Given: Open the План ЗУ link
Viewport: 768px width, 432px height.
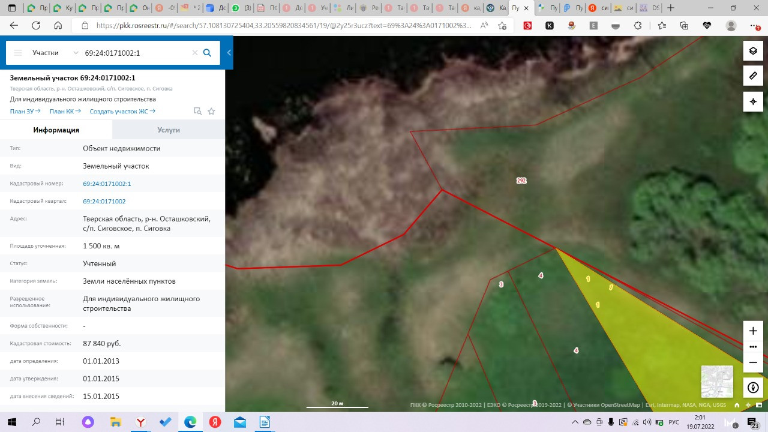Looking at the screenshot, I should pos(25,111).
